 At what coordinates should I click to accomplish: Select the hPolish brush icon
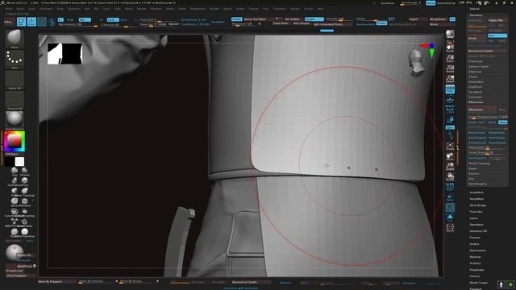point(25,171)
